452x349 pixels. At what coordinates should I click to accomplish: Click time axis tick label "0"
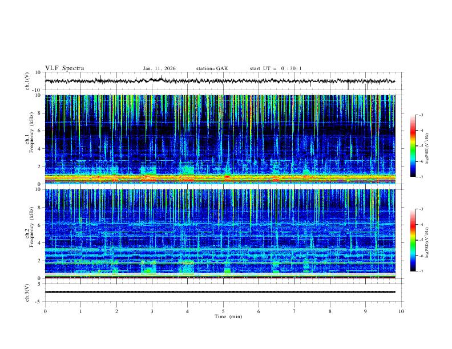coord(45,311)
